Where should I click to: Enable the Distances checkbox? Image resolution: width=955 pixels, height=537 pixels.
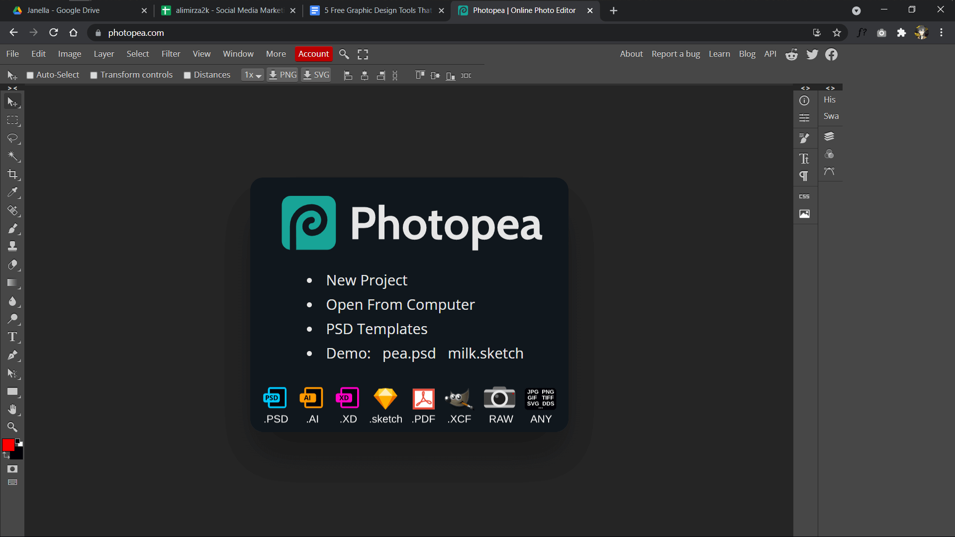click(x=187, y=75)
